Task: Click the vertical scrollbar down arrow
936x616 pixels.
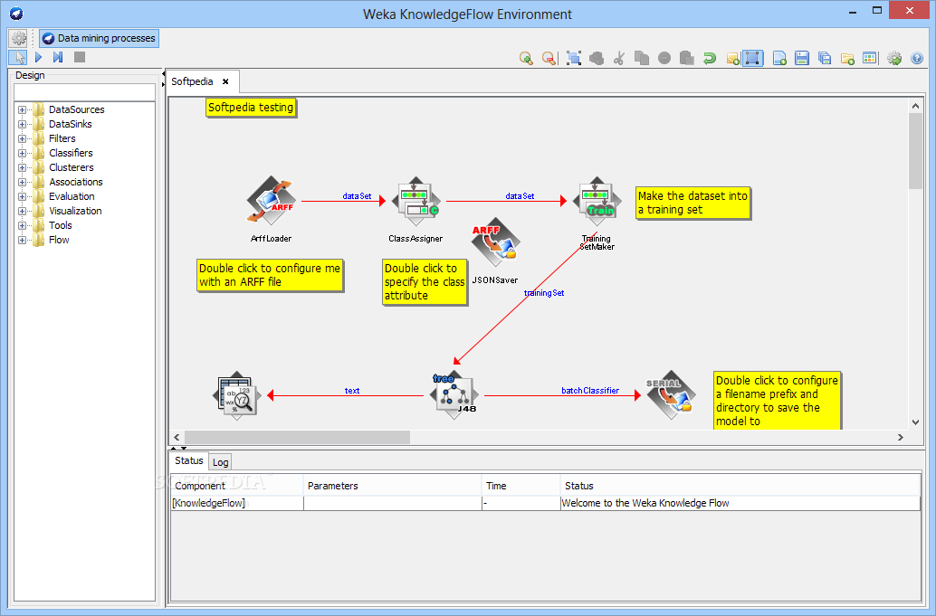Action: (x=915, y=422)
